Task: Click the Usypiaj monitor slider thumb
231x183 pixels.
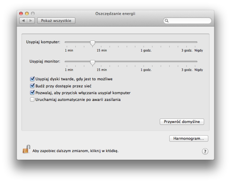Action: point(92,63)
